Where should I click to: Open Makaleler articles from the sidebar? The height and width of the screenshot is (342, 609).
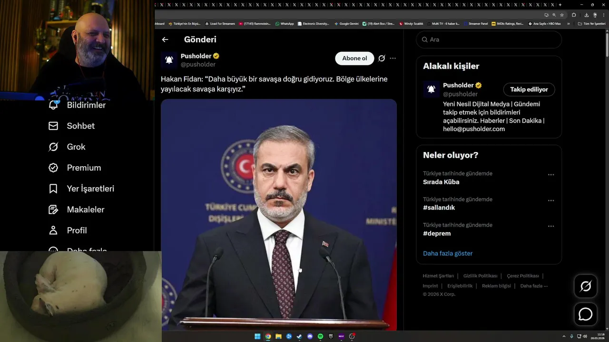click(76, 209)
